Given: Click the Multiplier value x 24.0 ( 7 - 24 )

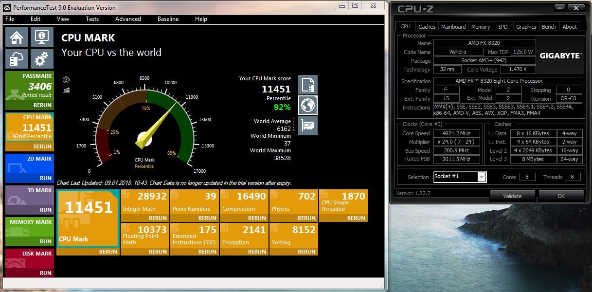Looking at the screenshot, I should point(457,142).
